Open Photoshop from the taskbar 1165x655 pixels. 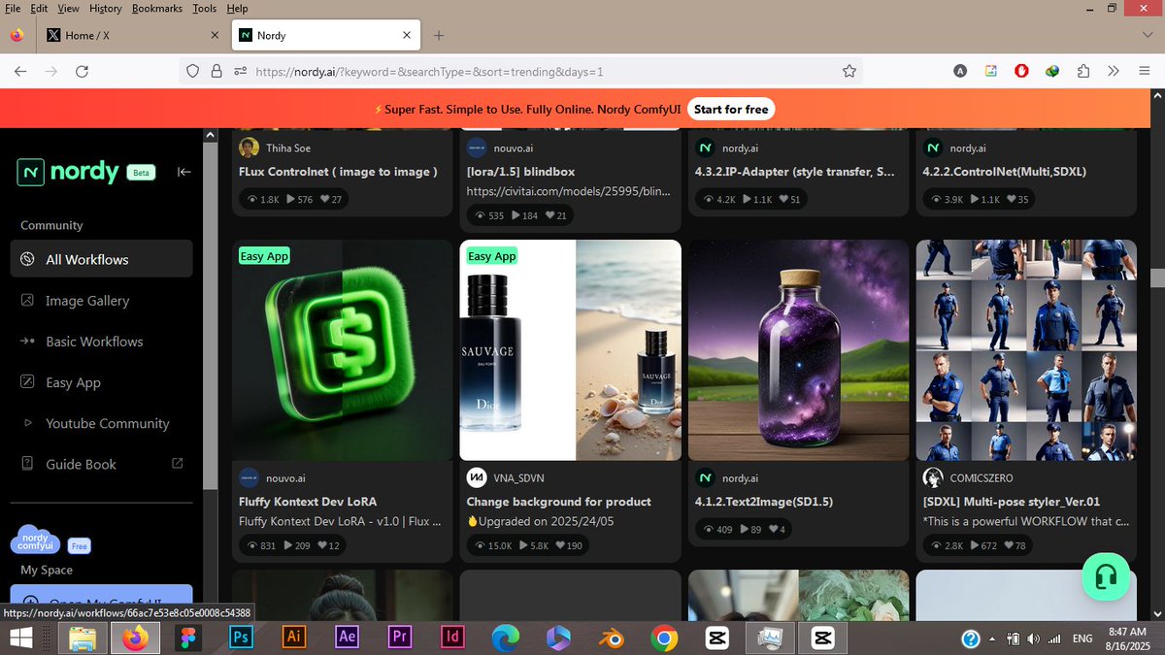240,638
